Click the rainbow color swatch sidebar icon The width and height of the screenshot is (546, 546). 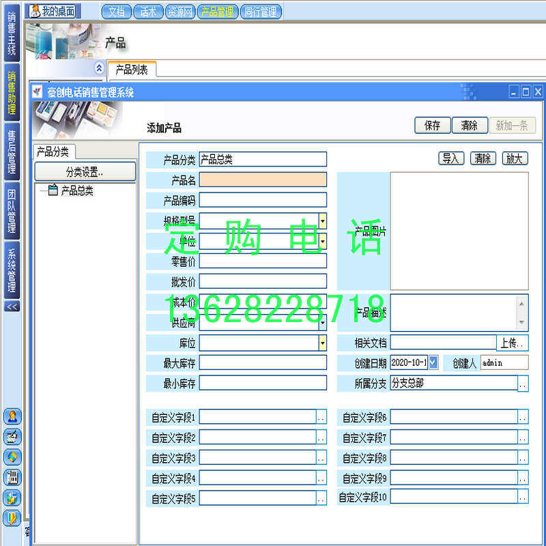12,518
